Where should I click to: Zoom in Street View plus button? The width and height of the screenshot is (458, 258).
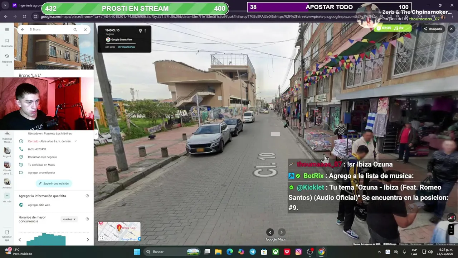tap(451, 227)
